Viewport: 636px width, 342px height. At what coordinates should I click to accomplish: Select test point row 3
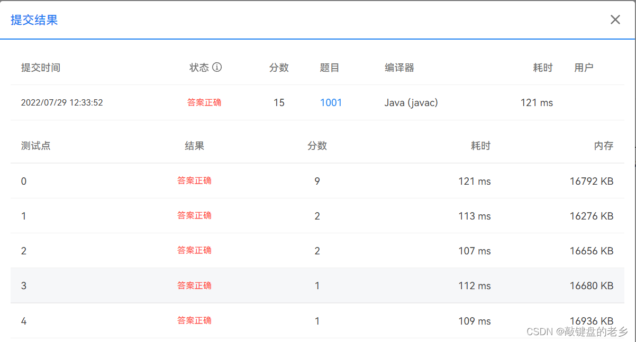[x=317, y=286]
